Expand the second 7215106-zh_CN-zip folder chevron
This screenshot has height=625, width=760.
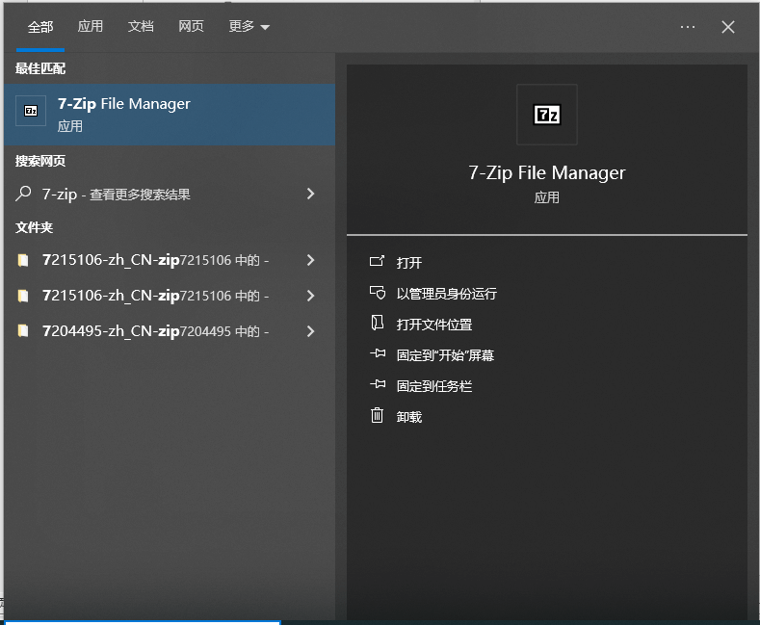tap(311, 296)
